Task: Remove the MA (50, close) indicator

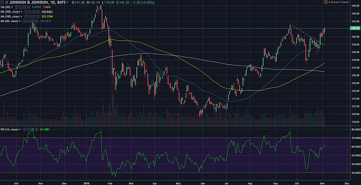Action: pos(36,21)
